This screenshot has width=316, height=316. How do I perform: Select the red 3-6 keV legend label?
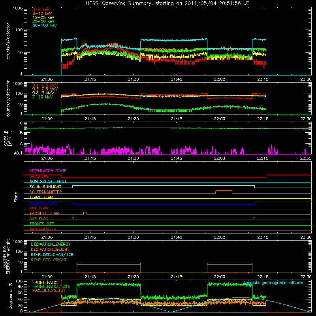pos(41,9)
